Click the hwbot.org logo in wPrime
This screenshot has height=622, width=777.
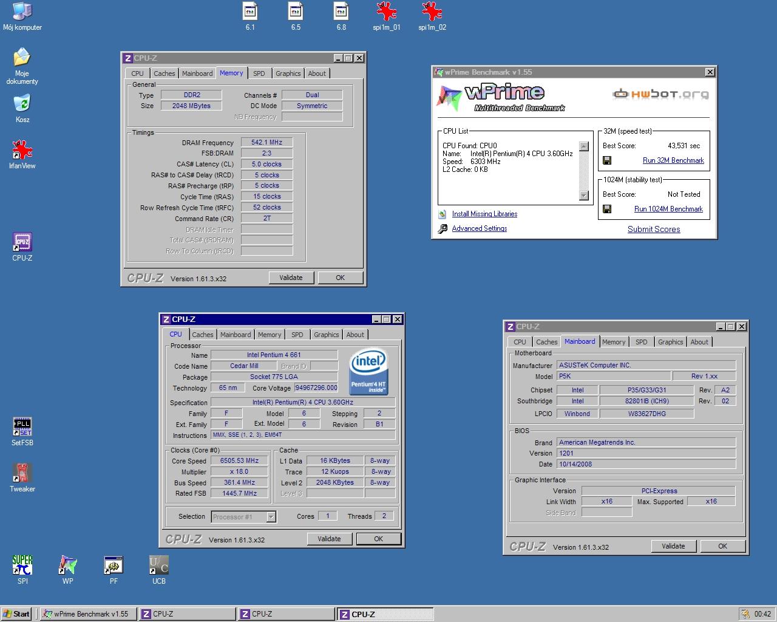point(660,94)
